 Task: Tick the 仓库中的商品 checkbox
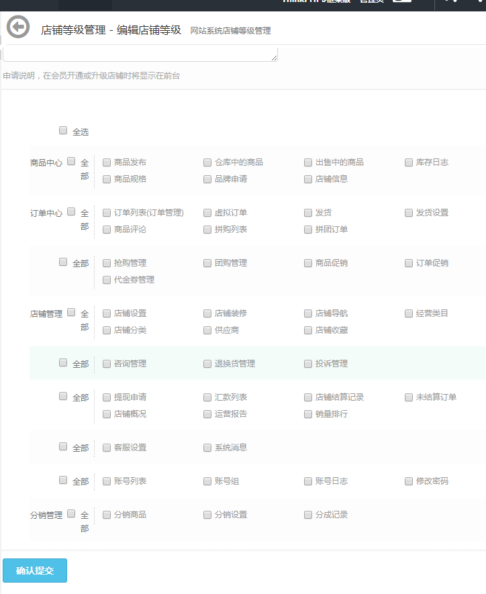207,162
